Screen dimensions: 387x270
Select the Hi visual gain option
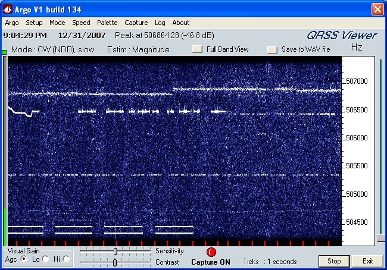tap(66, 259)
